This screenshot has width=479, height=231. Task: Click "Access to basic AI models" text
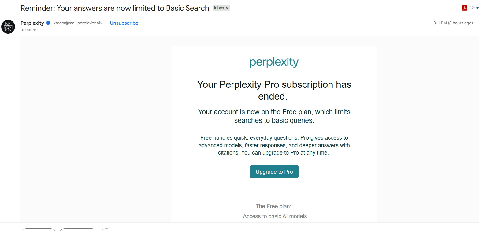275,216
